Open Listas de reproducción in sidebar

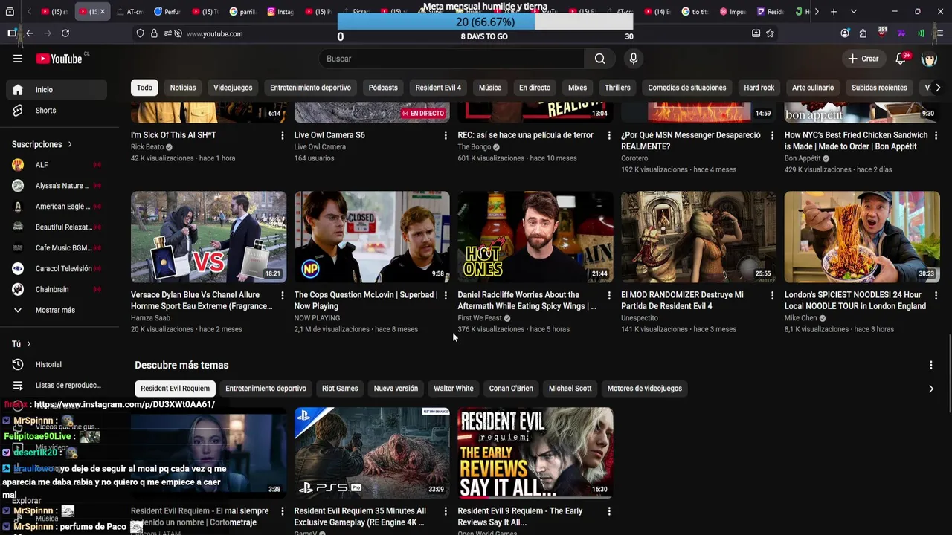coord(57,385)
